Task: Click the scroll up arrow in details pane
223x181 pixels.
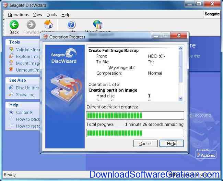Action: (x=180, y=48)
